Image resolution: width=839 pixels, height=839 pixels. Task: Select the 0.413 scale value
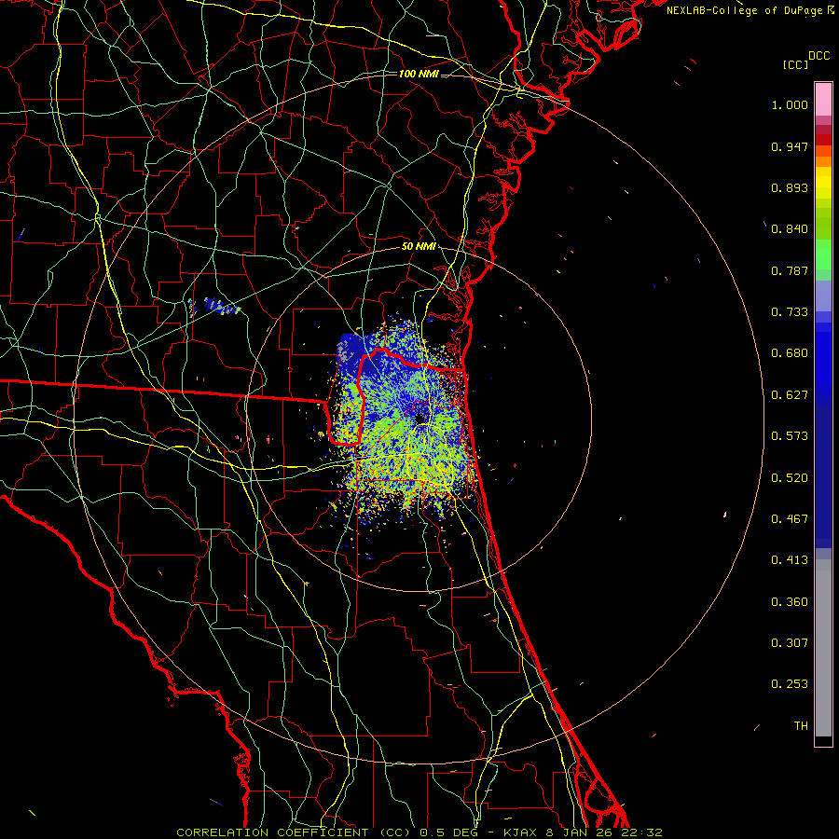point(790,560)
